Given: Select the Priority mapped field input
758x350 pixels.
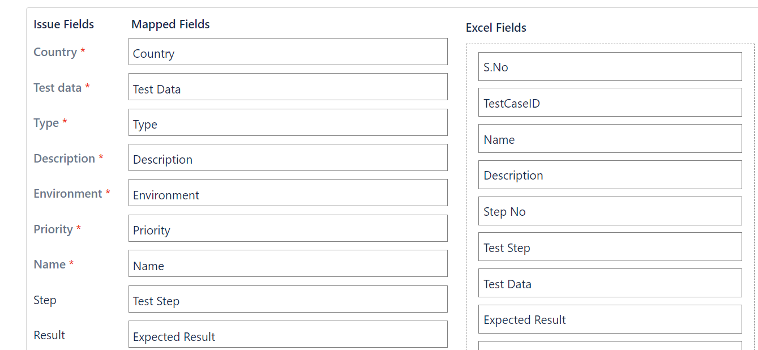Looking at the screenshot, I should (x=288, y=228).
